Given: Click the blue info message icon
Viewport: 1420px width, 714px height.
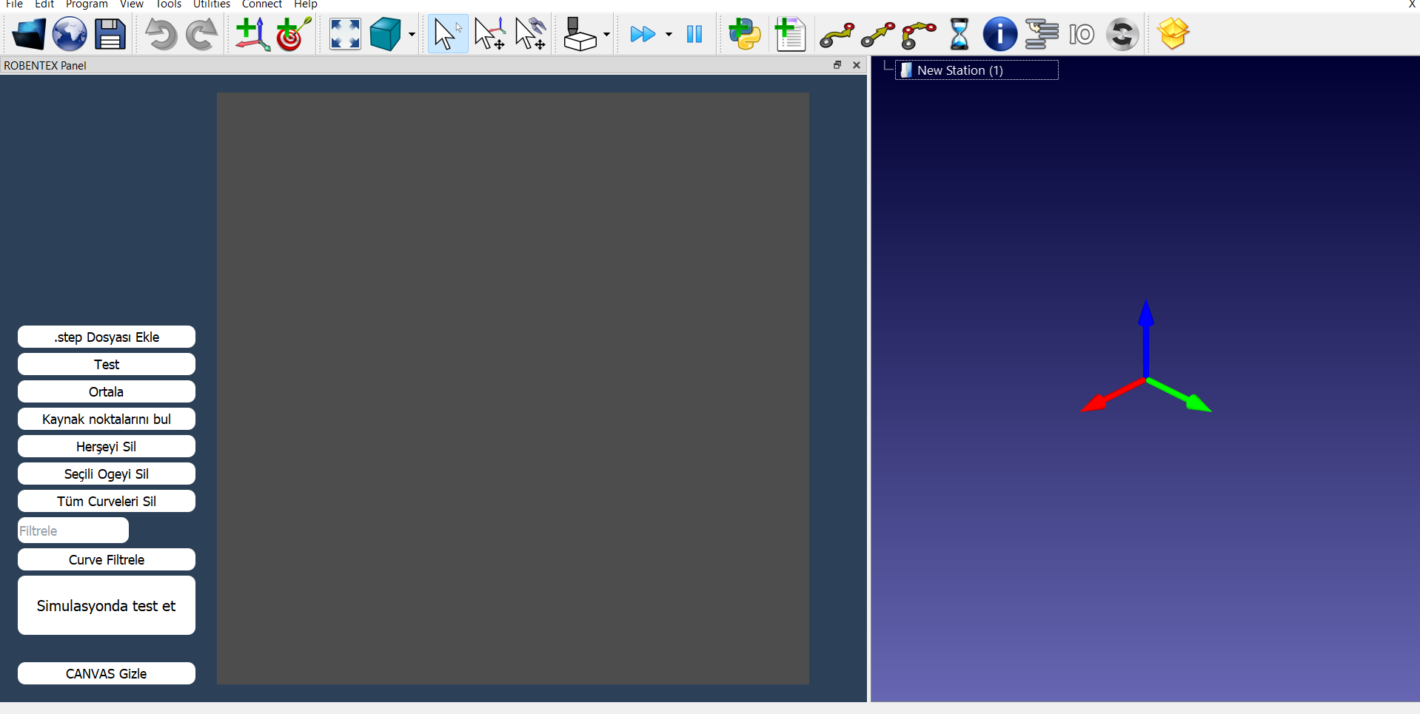Looking at the screenshot, I should point(999,34).
